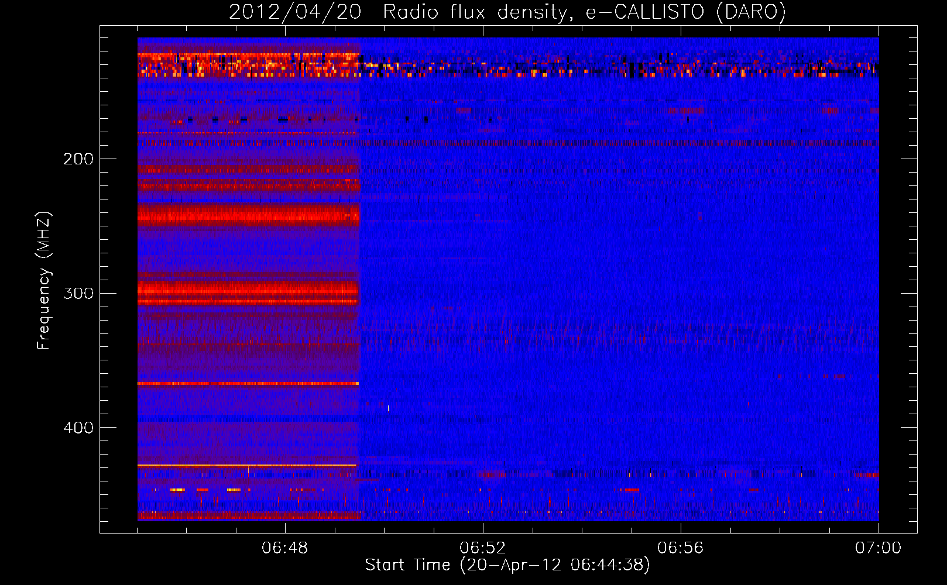Select the 'Frequency (MHZ)' y-axis label
The height and width of the screenshot is (585, 947).
coord(44,281)
